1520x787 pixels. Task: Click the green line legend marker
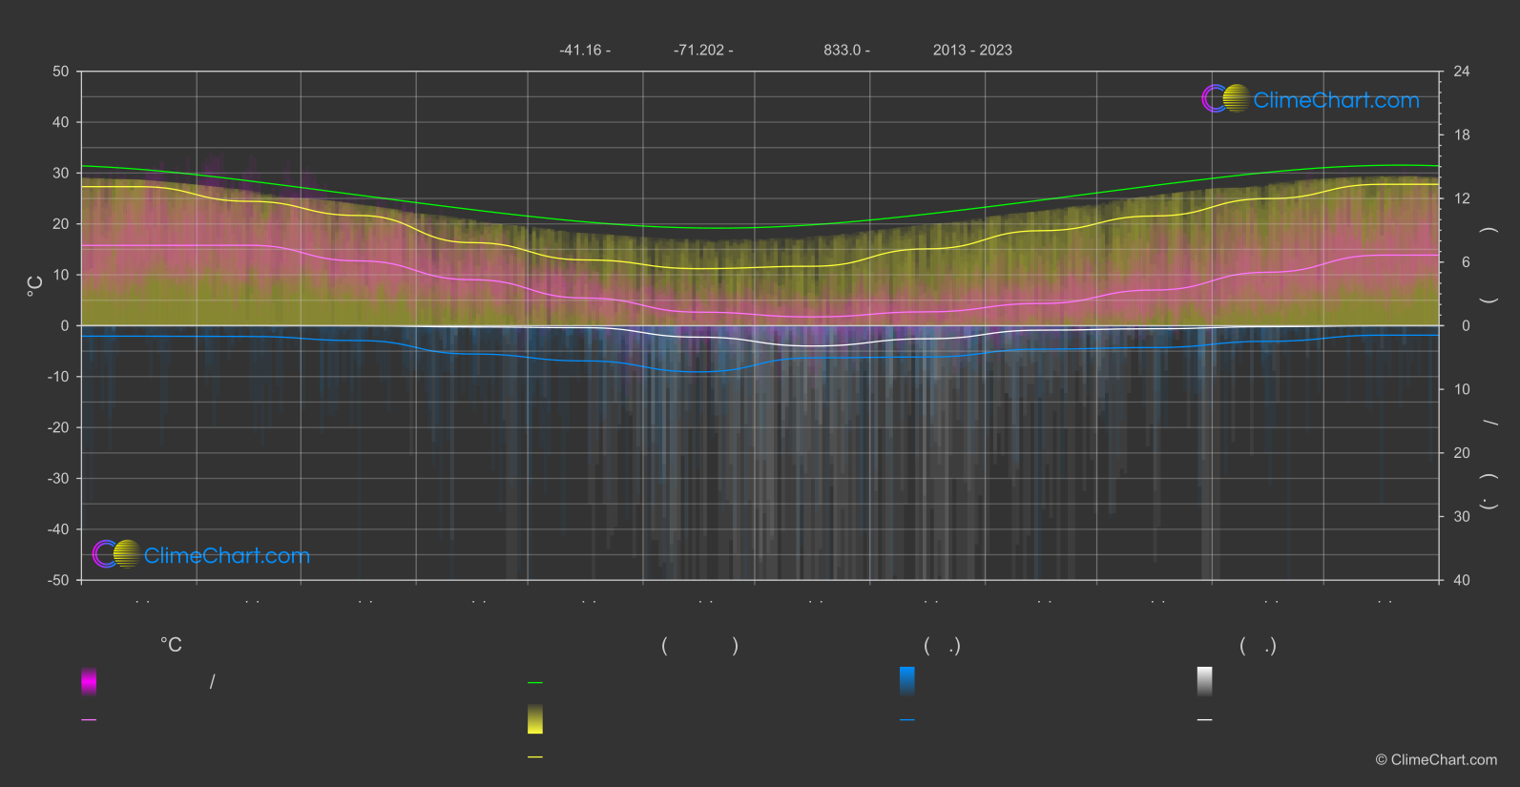[535, 683]
